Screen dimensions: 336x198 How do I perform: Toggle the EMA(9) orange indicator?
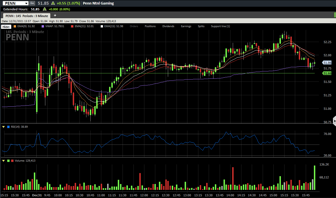(24, 26)
